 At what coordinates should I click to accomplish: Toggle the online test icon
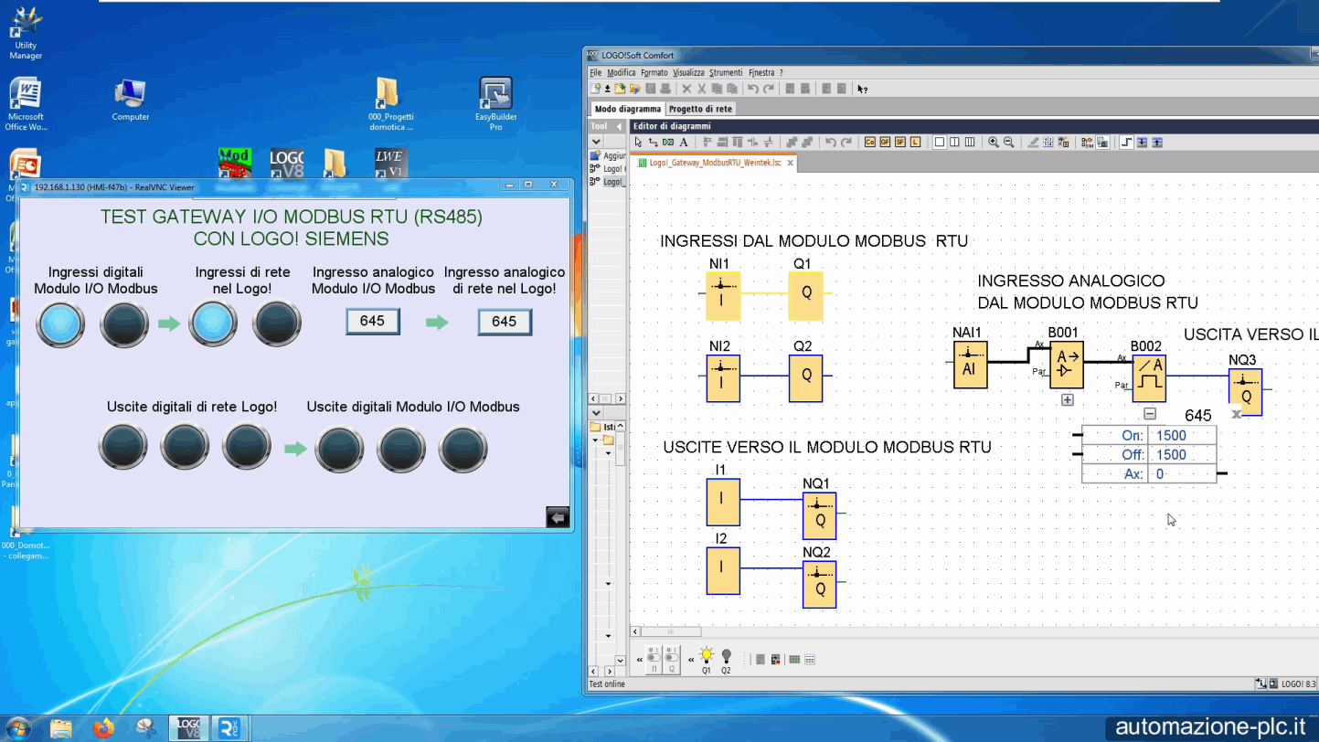point(1102,142)
